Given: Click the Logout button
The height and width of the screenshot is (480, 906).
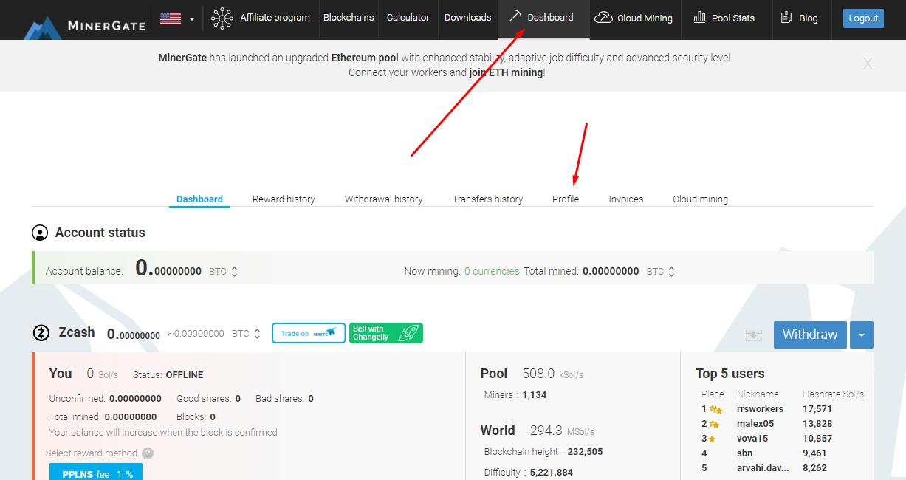Looking at the screenshot, I should click(x=863, y=18).
